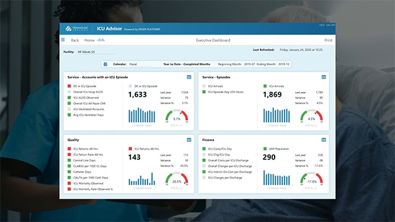395x222 pixels.
Task: Click the 12 Month Trend chart beside 5.1% gauge
Action: [x=142, y=115]
